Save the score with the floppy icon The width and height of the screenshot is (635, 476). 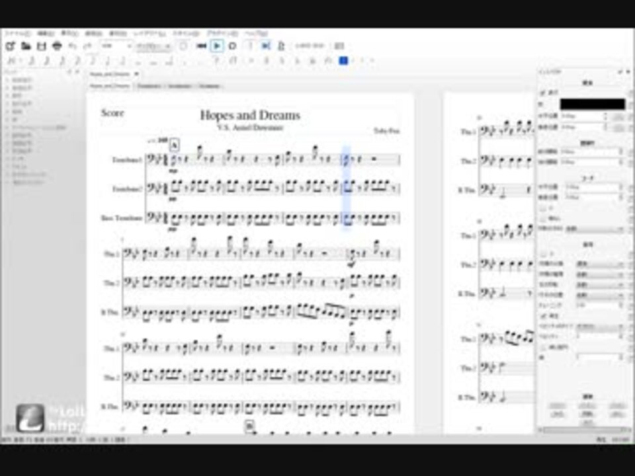tap(41, 46)
